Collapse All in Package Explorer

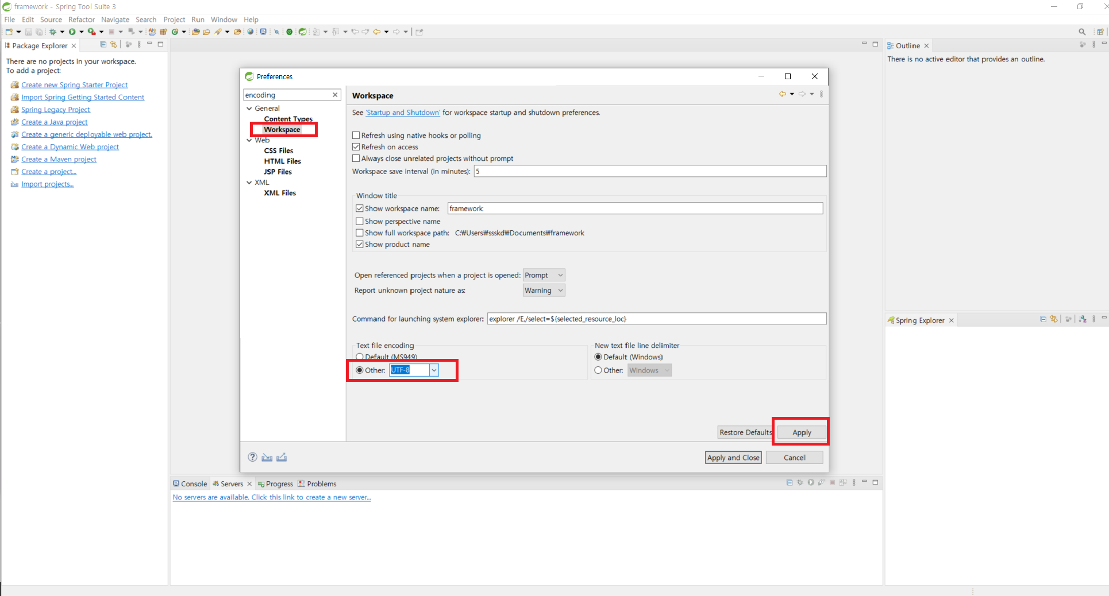(x=103, y=44)
